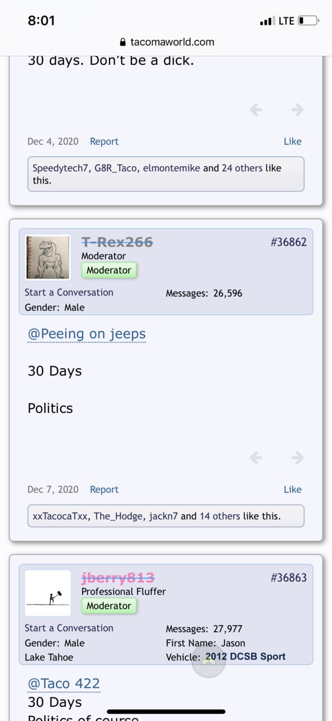Go to next post arrow in T-Rex266 post

(298, 458)
